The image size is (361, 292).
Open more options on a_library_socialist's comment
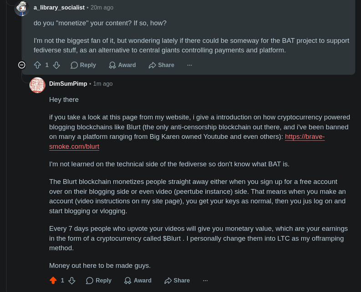point(189,65)
